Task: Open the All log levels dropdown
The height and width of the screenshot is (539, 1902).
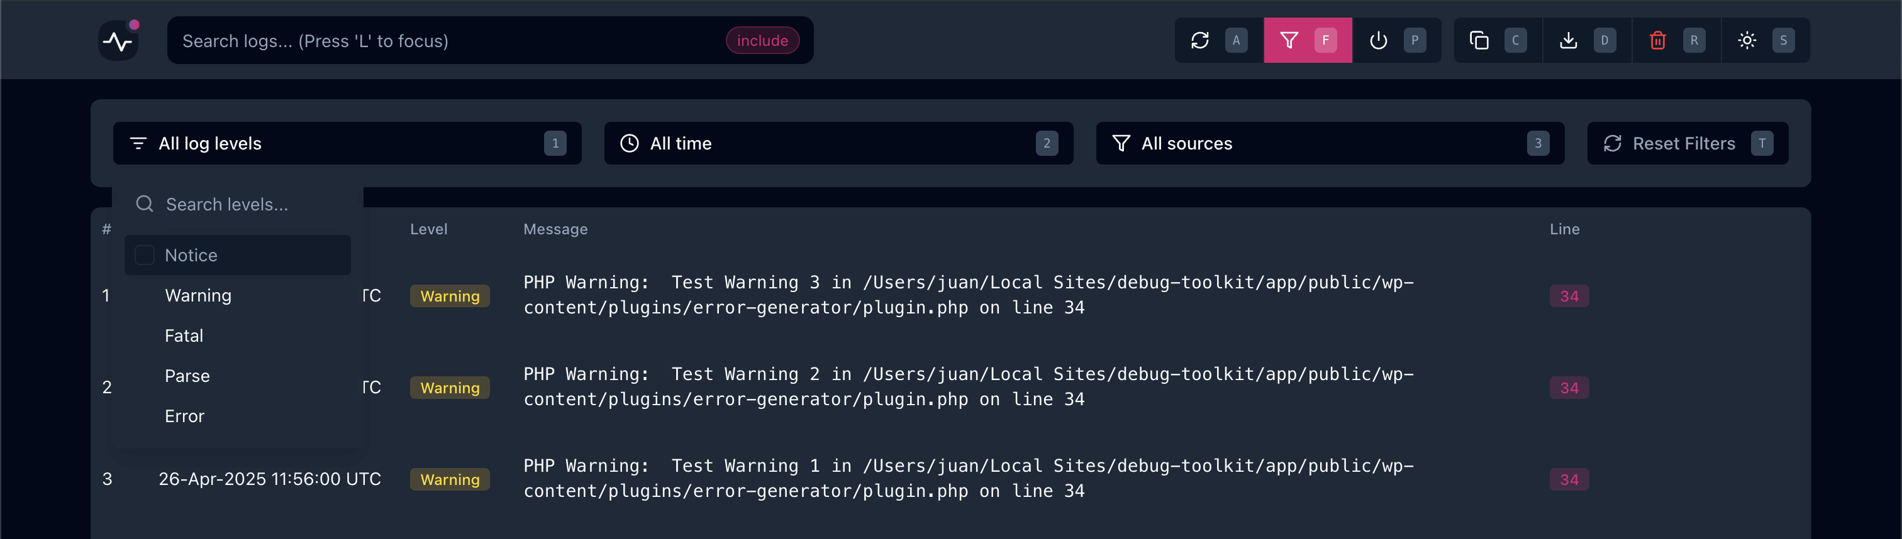Action: [347, 143]
